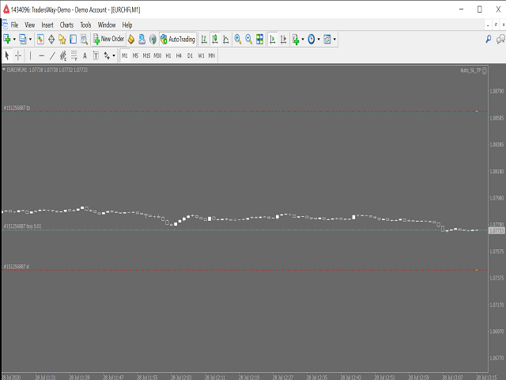This screenshot has width=506, height=380.
Task: Switch timeframe to M30
Action: click(x=157, y=55)
